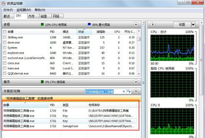Click the 0.29 average CPU value
This screenshot has width=205, height=138.
[132, 37]
